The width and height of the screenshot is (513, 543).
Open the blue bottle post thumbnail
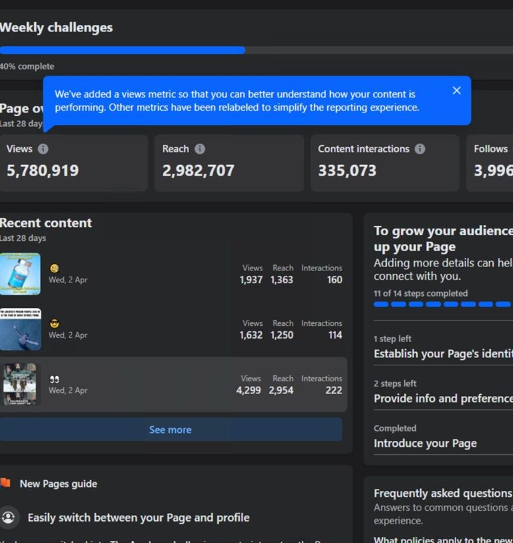(x=20, y=274)
